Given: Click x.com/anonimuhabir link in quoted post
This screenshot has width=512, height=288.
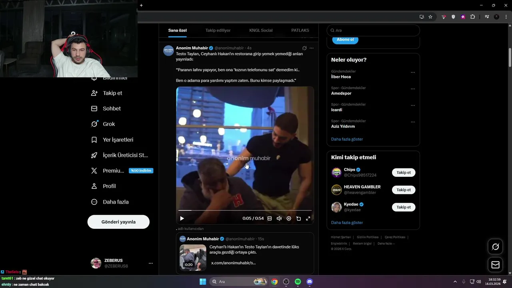Looking at the screenshot, I should (234, 263).
